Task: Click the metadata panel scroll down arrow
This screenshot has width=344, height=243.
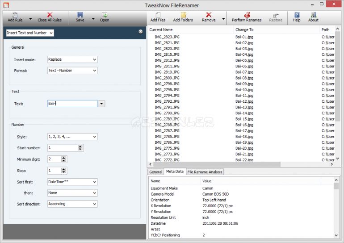Action: coord(336,235)
